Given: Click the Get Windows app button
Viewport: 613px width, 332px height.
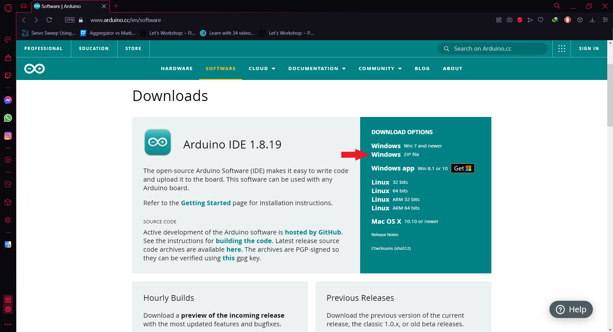Looking at the screenshot, I should coord(463,168).
